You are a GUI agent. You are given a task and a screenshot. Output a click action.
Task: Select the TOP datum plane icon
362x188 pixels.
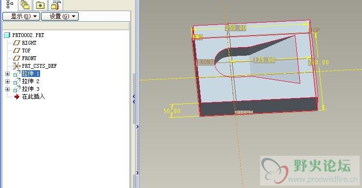[16, 50]
